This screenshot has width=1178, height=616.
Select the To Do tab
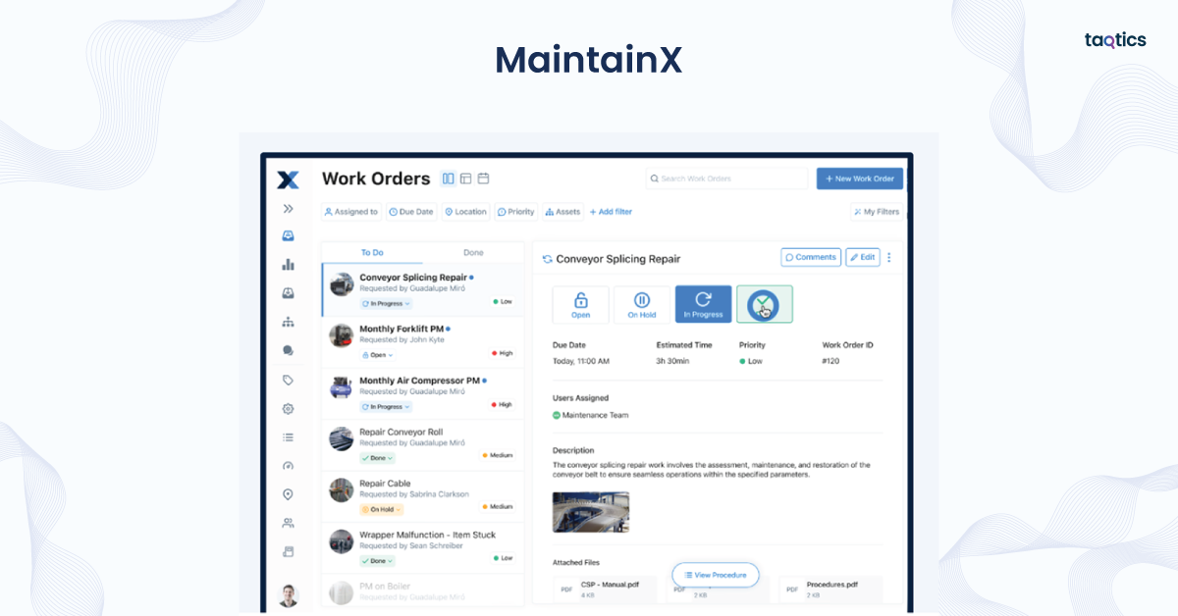pos(372,253)
